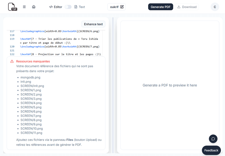
Task: Click the oukrif project name
Action: (113, 7)
